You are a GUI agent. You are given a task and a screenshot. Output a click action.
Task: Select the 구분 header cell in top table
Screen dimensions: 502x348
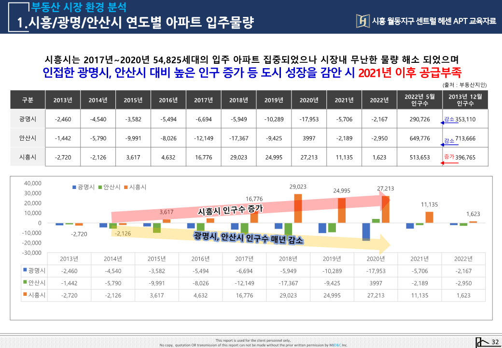pyautogui.click(x=28, y=100)
